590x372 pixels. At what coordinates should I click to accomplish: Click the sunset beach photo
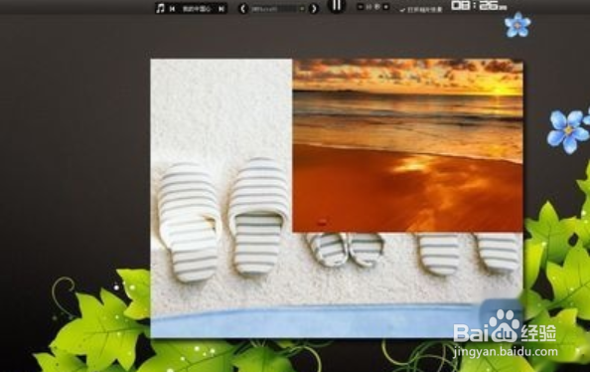pos(407,145)
